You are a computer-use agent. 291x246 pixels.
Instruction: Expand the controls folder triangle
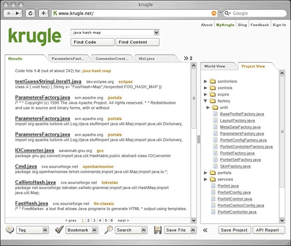click(x=206, y=88)
